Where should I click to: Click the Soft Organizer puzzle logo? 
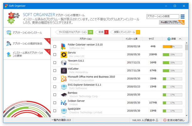coord(13,18)
